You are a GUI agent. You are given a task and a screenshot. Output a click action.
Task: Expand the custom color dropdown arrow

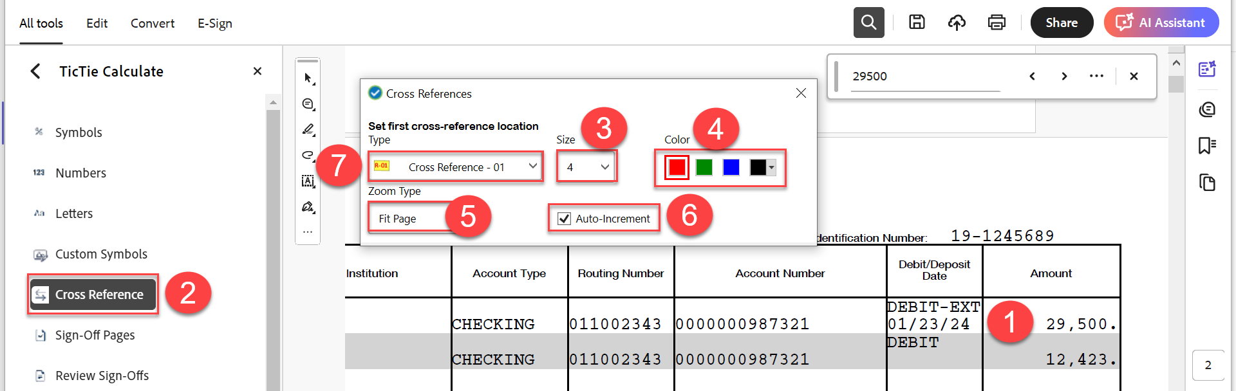[x=772, y=167]
